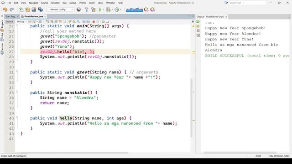Open the default config dropdown
Viewport: 292px width, 164px height.
pyautogui.click(x=61, y=10)
